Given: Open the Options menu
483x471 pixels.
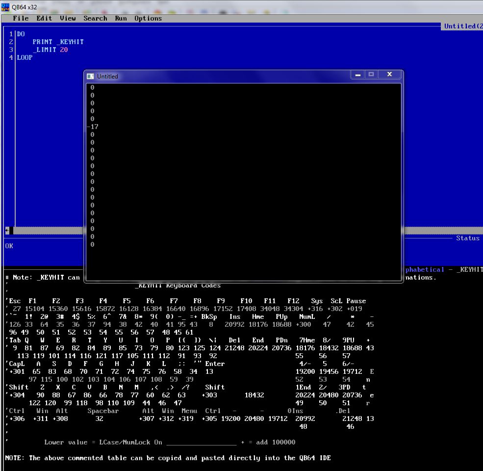Looking at the screenshot, I should coord(148,18).
